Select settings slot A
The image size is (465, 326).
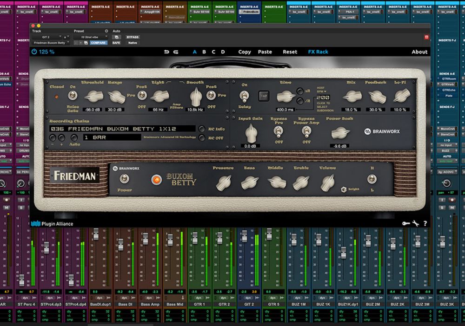coord(194,52)
